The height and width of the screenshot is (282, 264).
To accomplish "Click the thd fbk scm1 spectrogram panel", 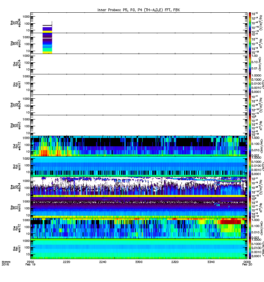I will click(x=139, y=166).
